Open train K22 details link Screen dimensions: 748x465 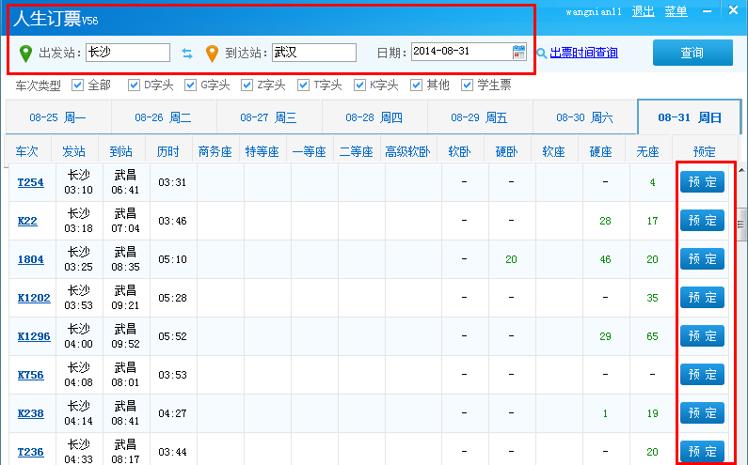coord(27,221)
